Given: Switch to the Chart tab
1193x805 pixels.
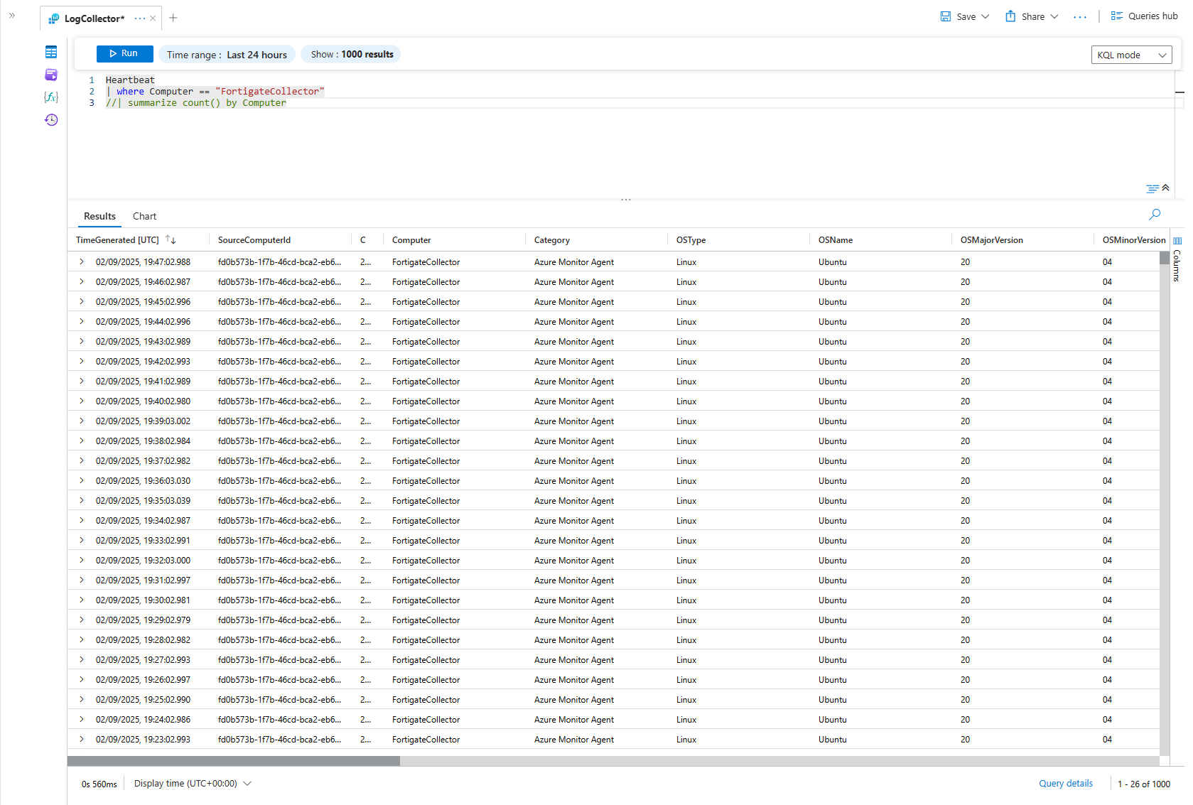Looking at the screenshot, I should pos(144,216).
